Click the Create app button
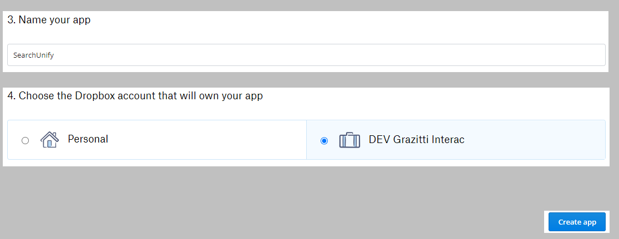619x239 pixels. tap(577, 222)
